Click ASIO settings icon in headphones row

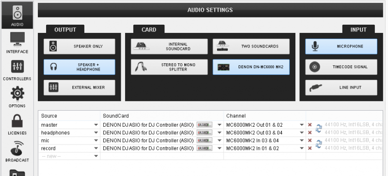(204, 133)
